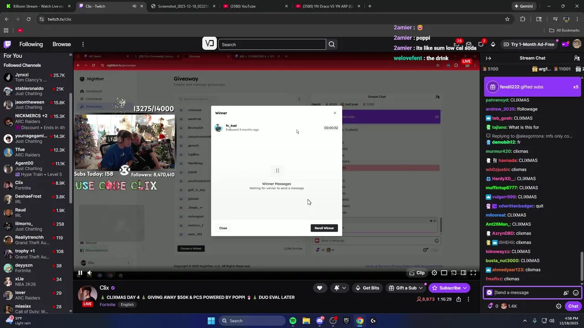Toggle theatre mode on the player
Screen dimensions: 584x328
click(x=464, y=273)
